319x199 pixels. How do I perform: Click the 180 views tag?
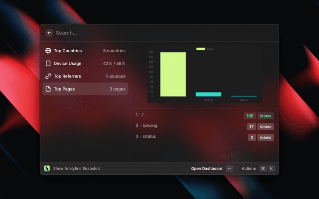[250, 116]
